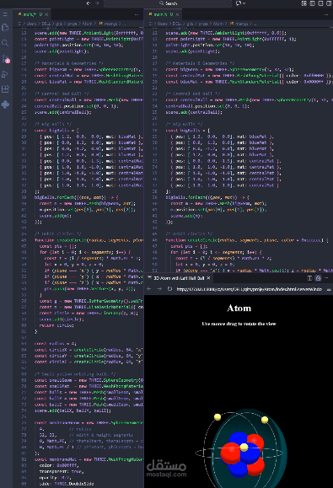Image resolution: width=333 pixels, height=488 pixels.
Task: Click the Atom heading in preview
Action: pyautogui.click(x=239, y=308)
